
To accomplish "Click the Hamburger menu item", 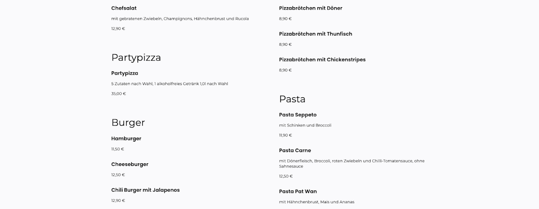I will [x=126, y=139].
